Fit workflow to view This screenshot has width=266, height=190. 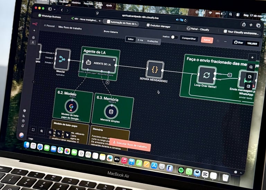(x=33, y=130)
